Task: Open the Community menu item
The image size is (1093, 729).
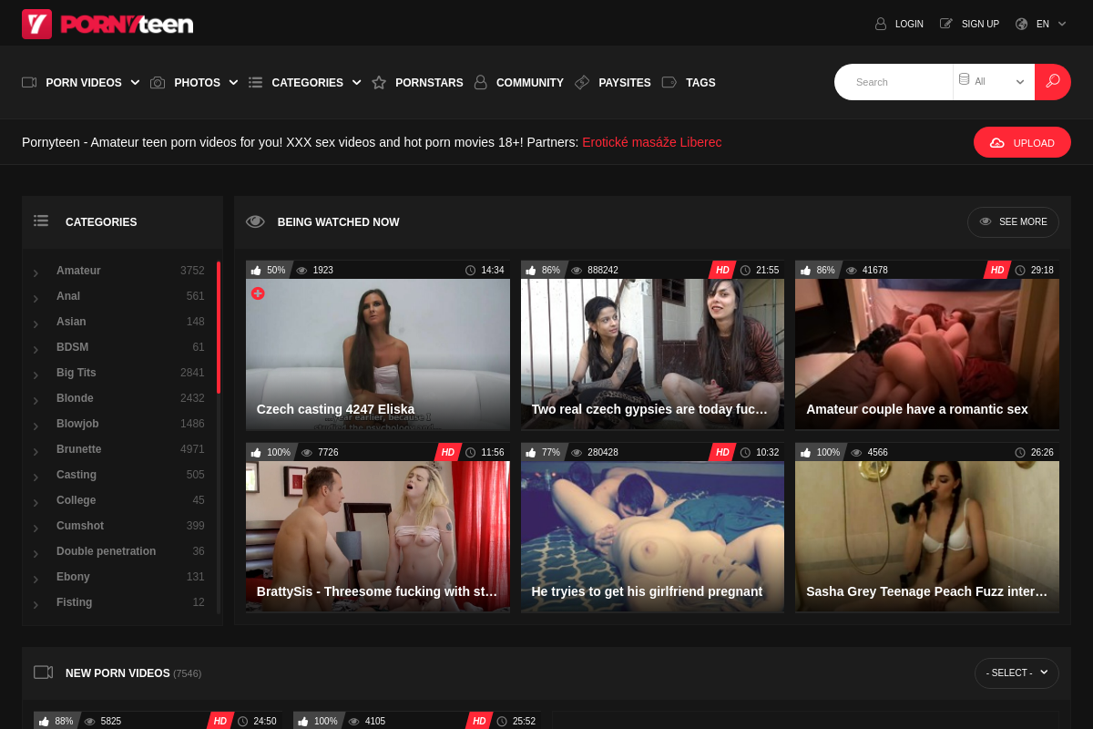Action: click(x=529, y=83)
